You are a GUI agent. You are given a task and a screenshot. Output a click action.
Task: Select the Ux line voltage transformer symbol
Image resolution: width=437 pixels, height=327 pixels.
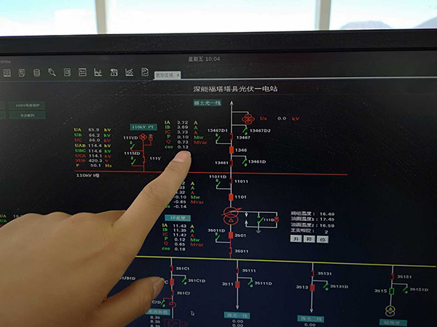point(248,119)
